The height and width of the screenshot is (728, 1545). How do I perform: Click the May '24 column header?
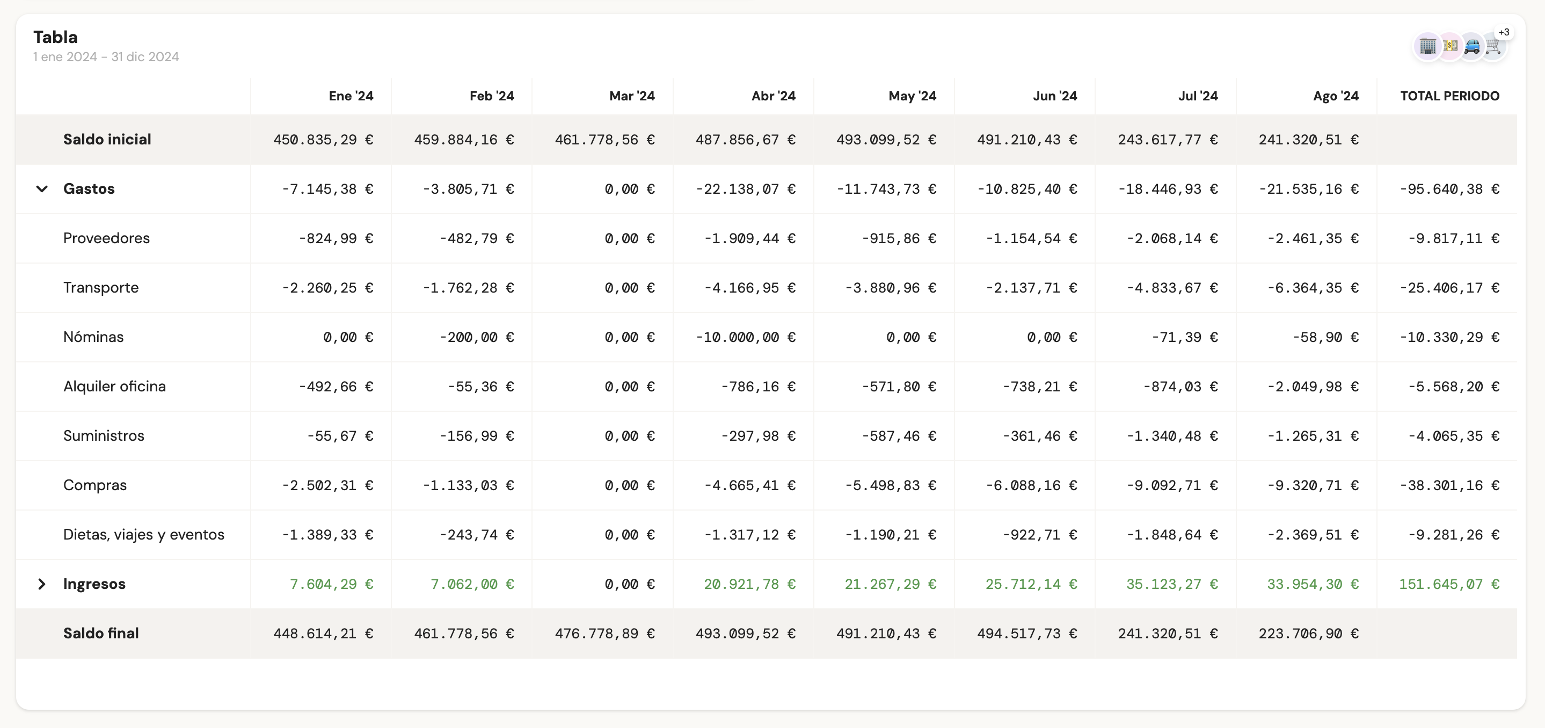click(912, 96)
